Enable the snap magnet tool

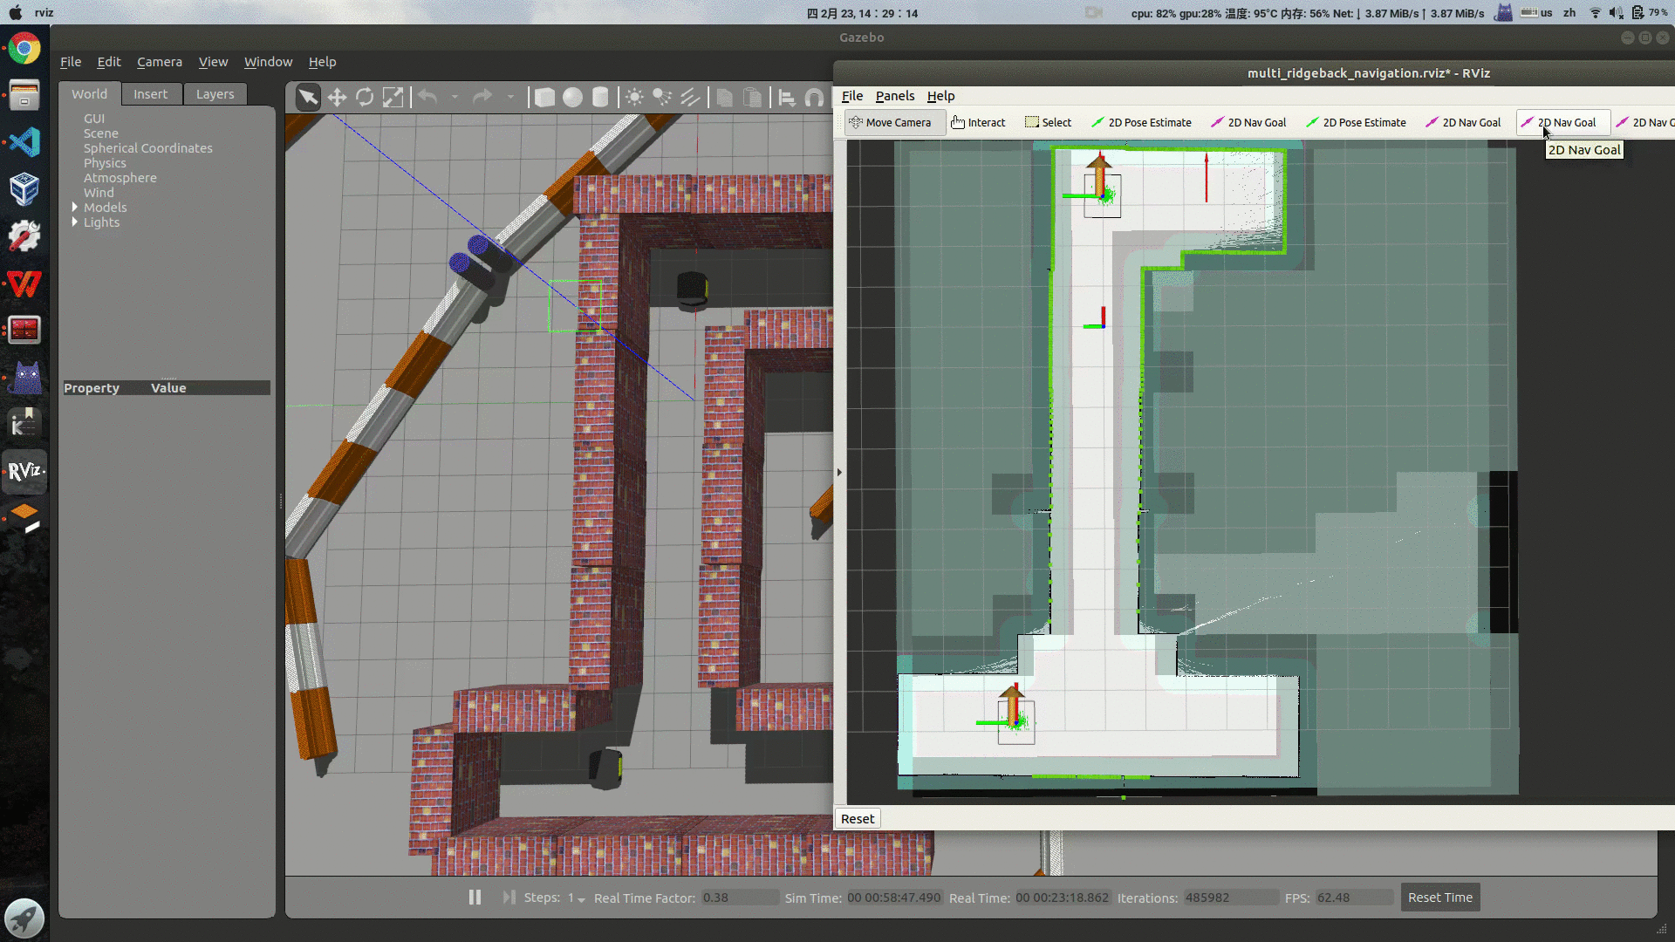(814, 97)
